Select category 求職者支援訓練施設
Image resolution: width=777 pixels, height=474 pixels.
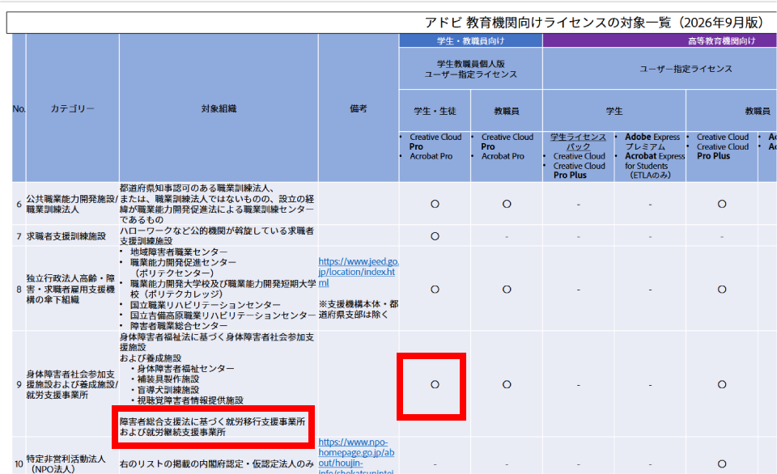(x=66, y=236)
